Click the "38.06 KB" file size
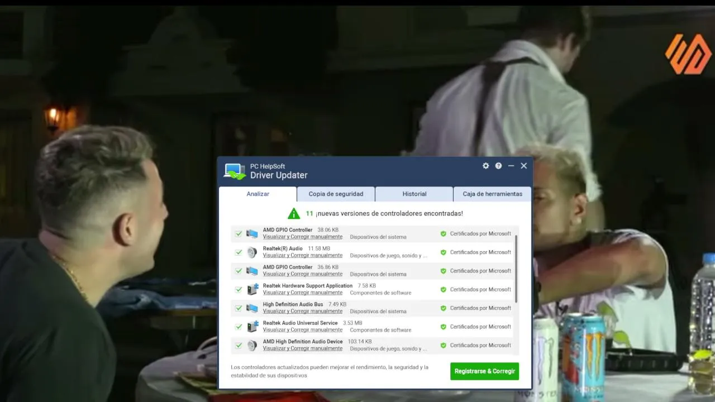Image resolution: width=715 pixels, height=402 pixels. 328,230
